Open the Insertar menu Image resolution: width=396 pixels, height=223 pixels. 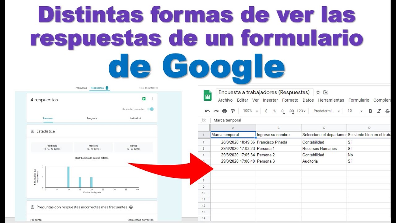pyautogui.click(x=270, y=100)
